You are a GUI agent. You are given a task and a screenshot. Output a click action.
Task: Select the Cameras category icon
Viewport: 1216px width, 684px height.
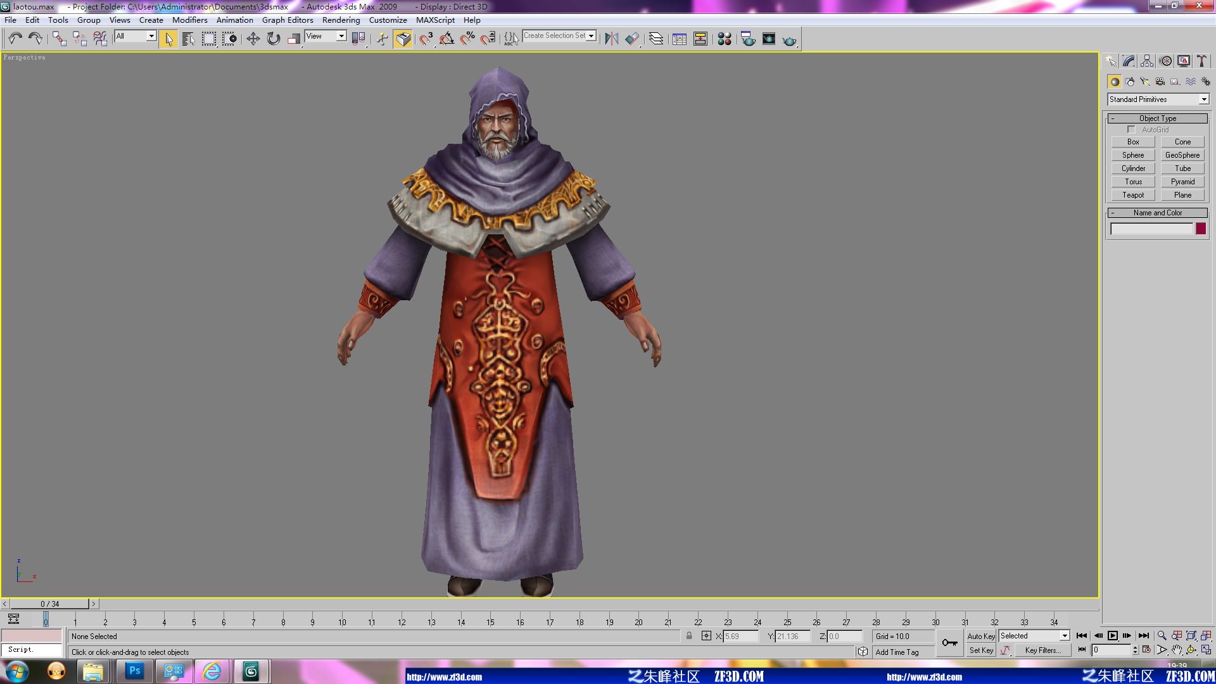tap(1160, 82)
